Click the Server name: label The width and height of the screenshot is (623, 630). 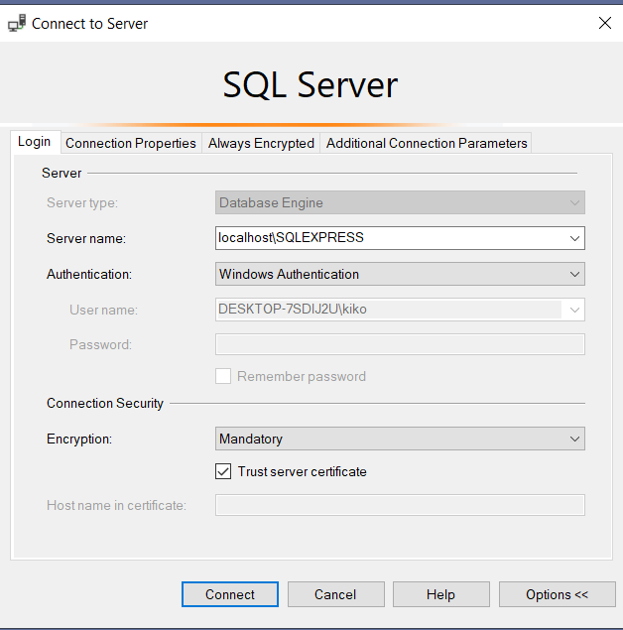tap(86, 238)
